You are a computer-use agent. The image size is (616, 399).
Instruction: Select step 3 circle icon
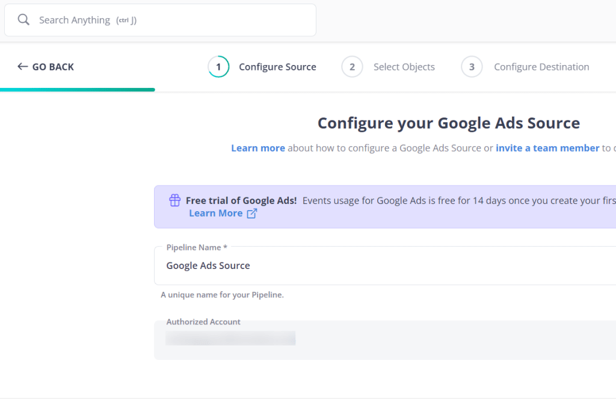(x=472, y=67)
